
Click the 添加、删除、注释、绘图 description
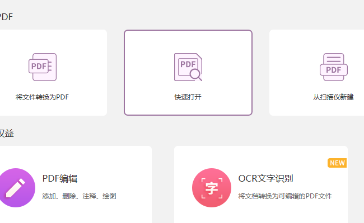pyautogui.click(x=79, y=196)
